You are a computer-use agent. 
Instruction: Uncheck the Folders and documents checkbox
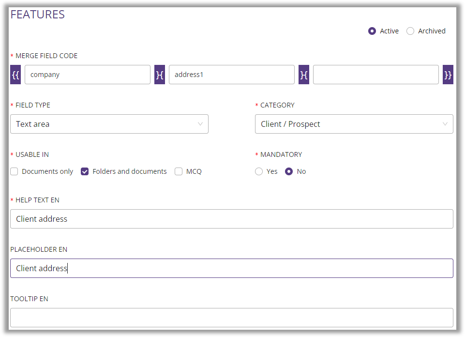pos(85,171)
